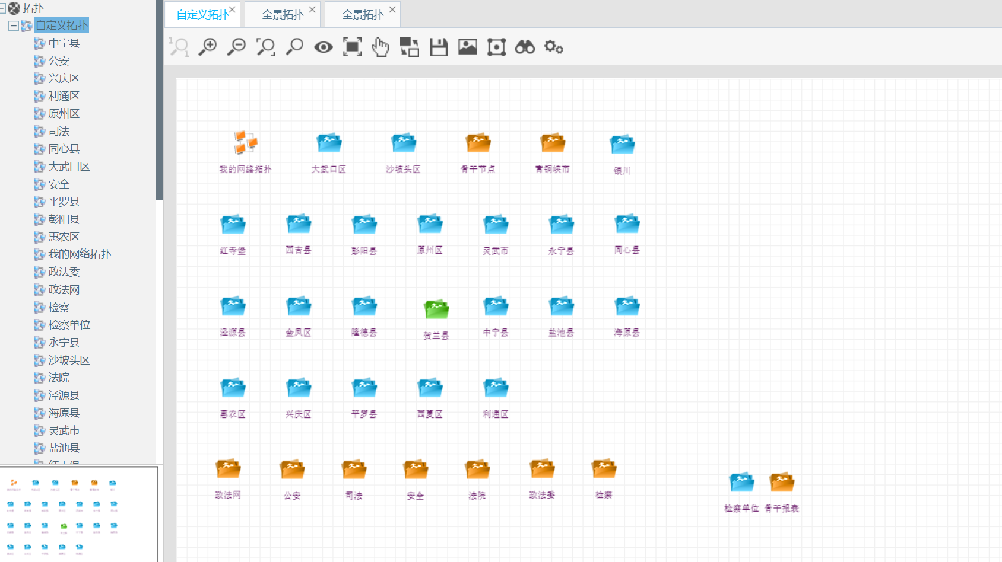Open 平罗县 in the tree
This screenshot has width=1002, height=562.
64,202
